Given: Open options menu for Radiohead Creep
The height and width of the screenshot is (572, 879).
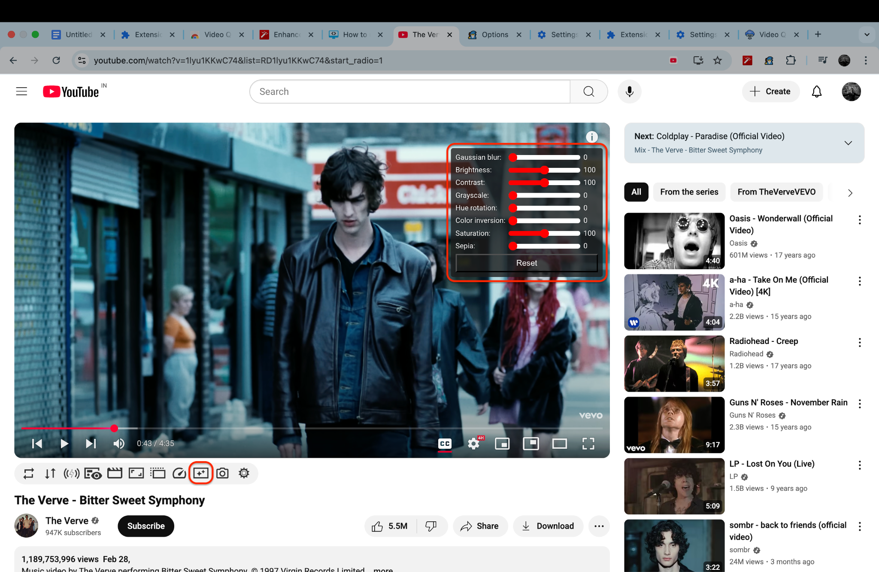Looking at the screenshot, I should 859,343.
